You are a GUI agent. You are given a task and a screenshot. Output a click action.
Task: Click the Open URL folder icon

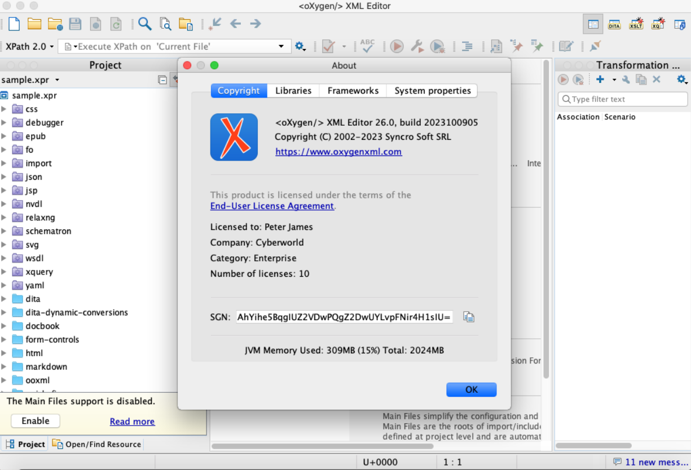coord(55,24)
